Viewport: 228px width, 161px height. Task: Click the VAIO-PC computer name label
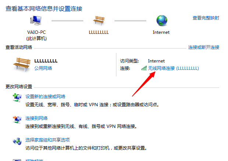click(x=36, y=32)
